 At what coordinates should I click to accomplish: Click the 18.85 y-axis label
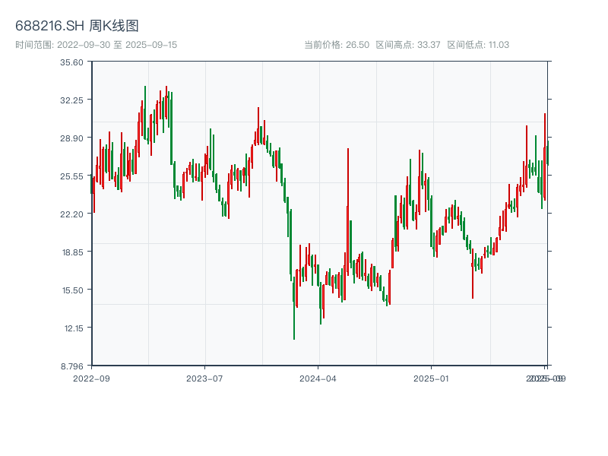pos(72,252)
